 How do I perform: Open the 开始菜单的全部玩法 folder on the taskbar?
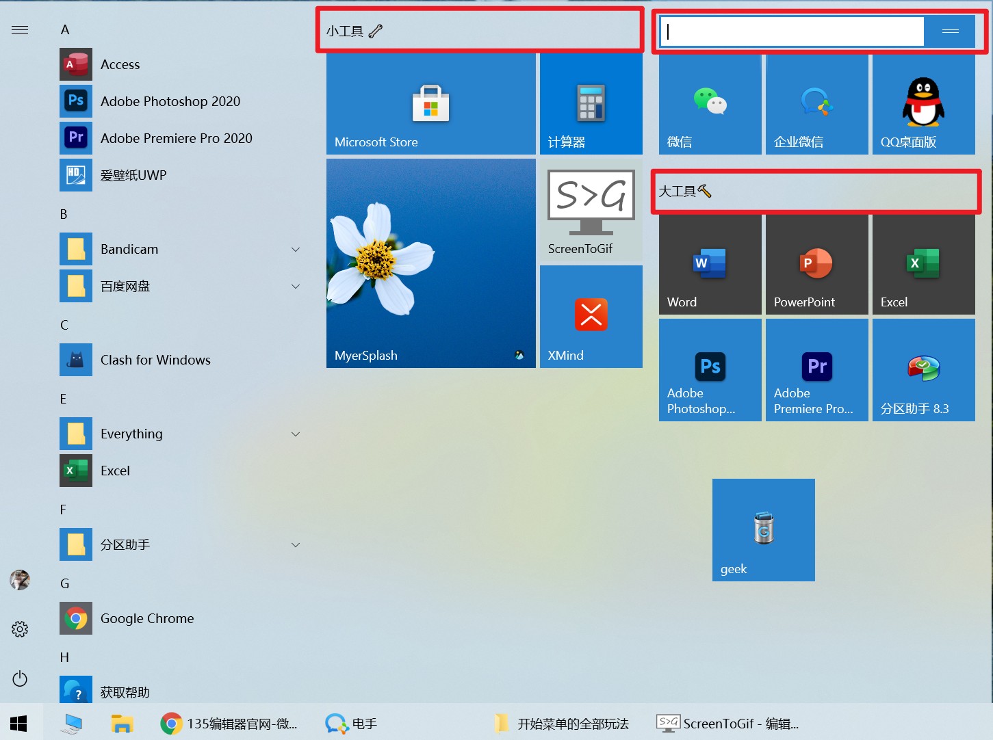[562, 723]
